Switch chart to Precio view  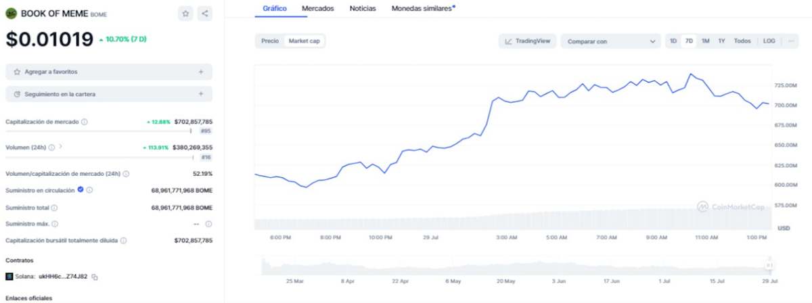(270, 41)
